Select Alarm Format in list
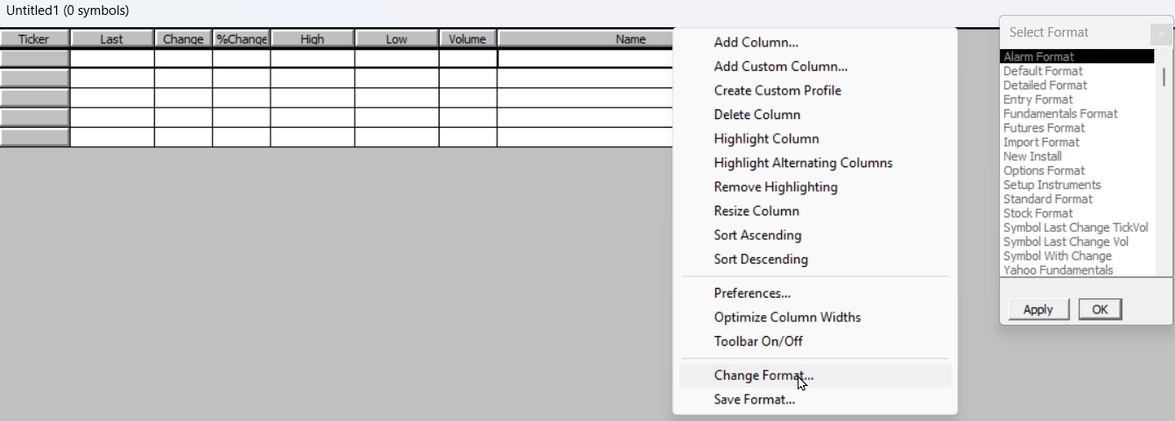Viewport: 1175px width, 421px height. click(x=1038, y=57)
